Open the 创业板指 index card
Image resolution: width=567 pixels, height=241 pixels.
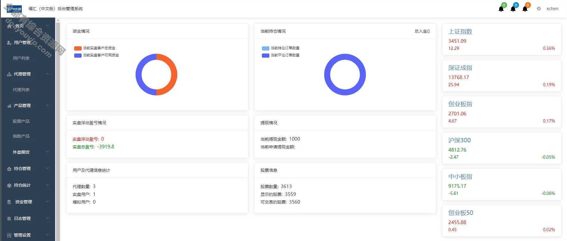(501, 112)
